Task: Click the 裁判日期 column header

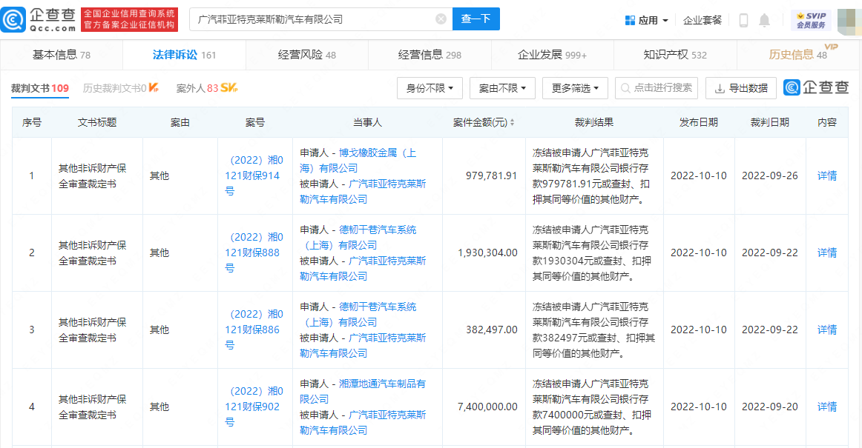Action: 770,122
